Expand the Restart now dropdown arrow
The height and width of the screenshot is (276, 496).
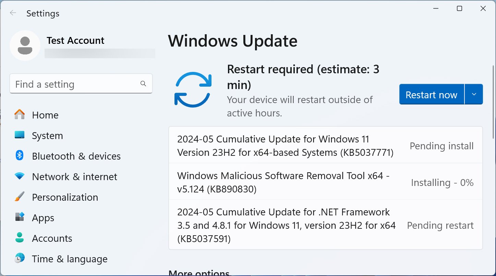pyautogui.click(x=474, y=95)
